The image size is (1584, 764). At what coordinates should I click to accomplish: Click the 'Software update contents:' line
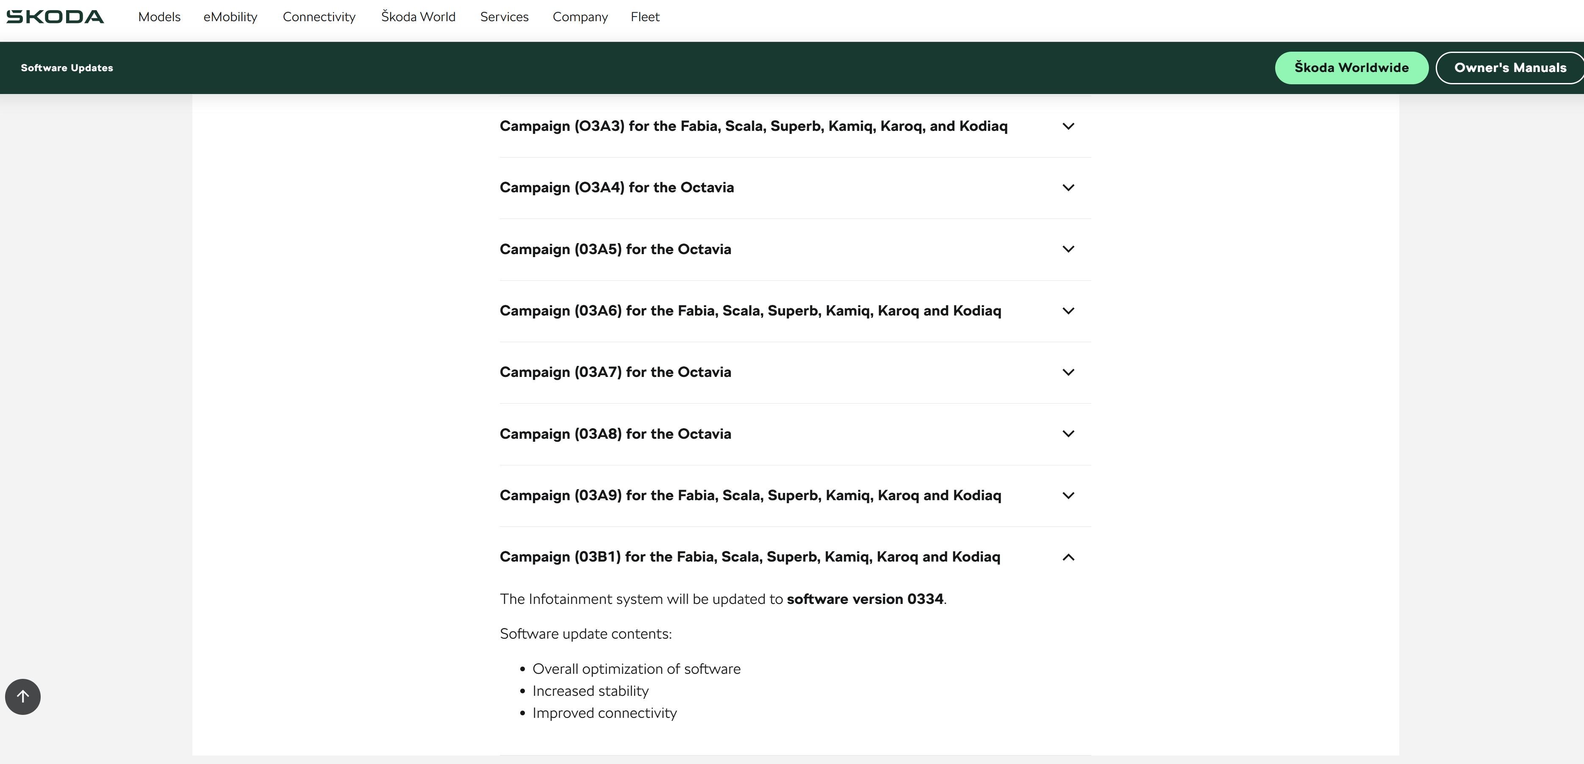[586, 634]
